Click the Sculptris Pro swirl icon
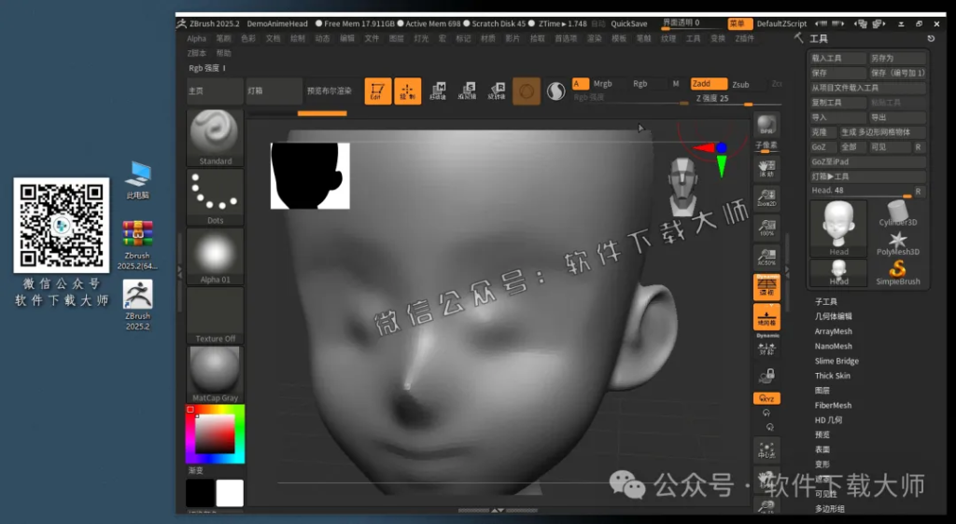The image size is (956, 524). pyautogui.click(x=555, y=91)
